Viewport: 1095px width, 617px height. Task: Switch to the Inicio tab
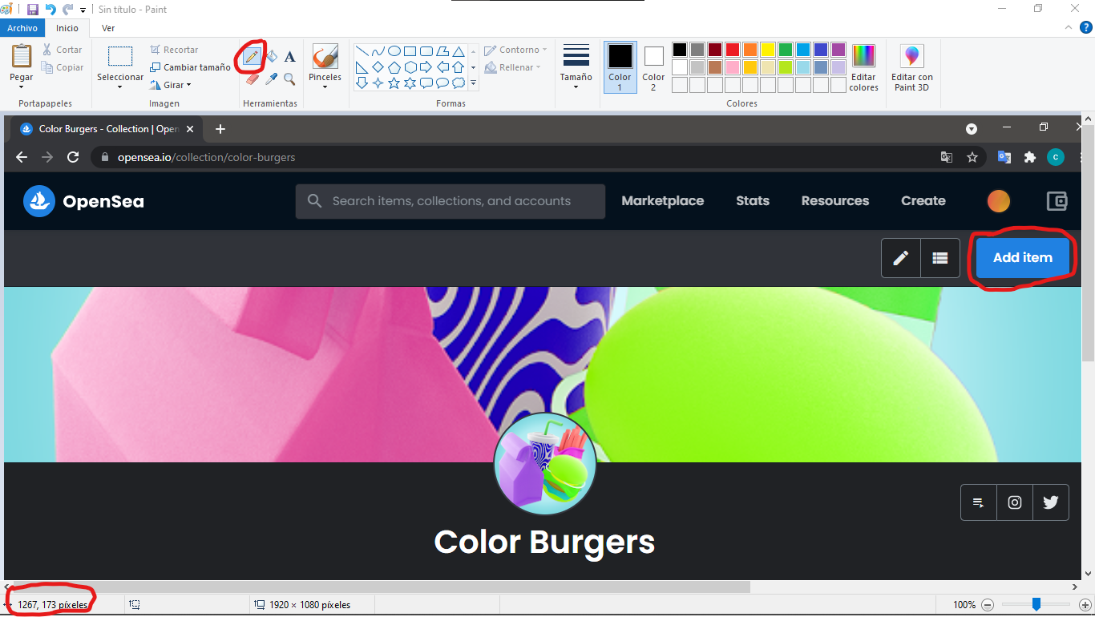(x=67, y=28)
